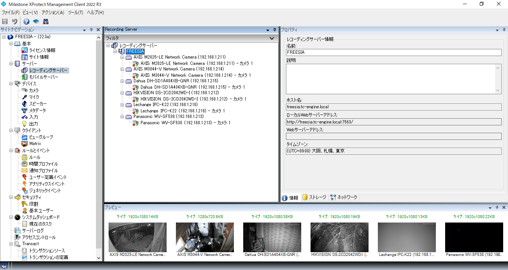Click the ルール icon under ルールとイベント
508x270 pixels.
click(x=25, y=157)
